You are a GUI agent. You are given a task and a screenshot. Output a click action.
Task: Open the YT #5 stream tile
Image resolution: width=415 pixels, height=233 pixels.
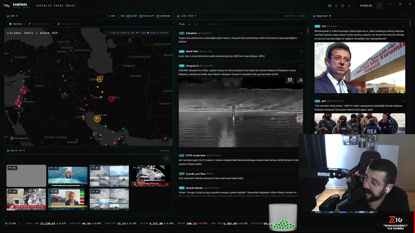pyautogui.click(x=26, y=199)
